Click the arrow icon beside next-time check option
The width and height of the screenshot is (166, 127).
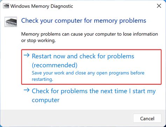pos(27,90)
